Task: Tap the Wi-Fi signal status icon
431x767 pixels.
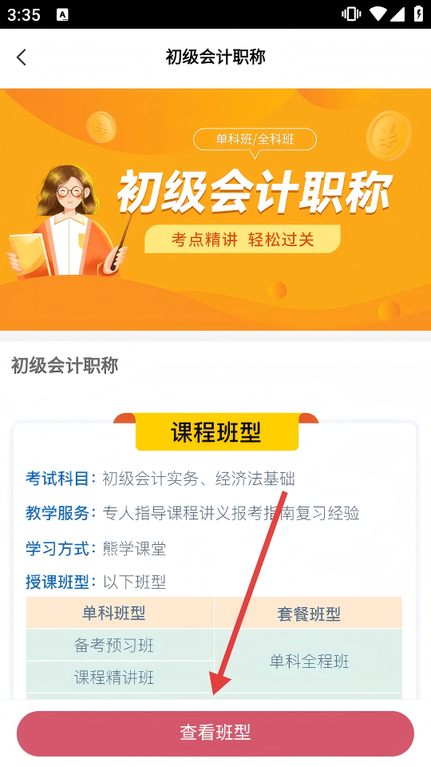Action: pos(378,14)
